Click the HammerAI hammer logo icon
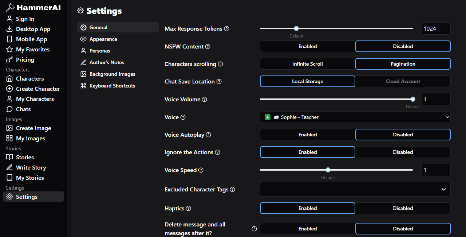 coord(10,7)
